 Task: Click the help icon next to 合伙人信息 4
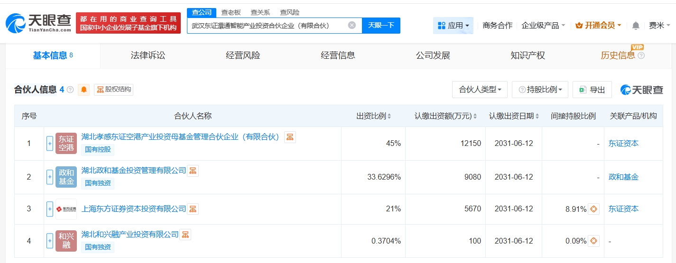[70, 90]
